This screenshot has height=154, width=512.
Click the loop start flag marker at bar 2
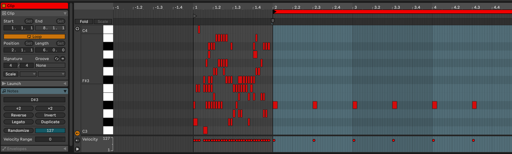(273, 21)
